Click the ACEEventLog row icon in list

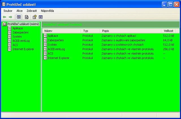point(45,49)
